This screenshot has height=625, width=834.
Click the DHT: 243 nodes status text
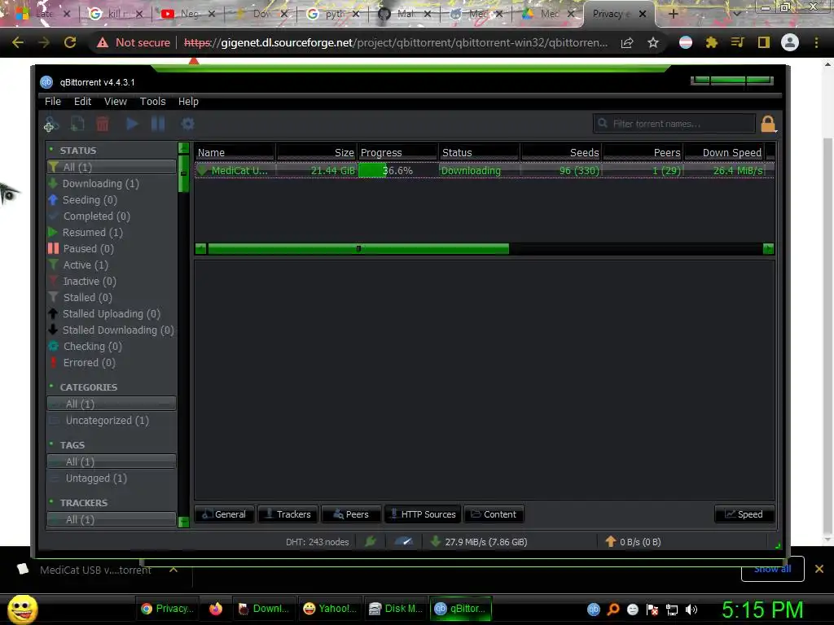tap(317, 541)
